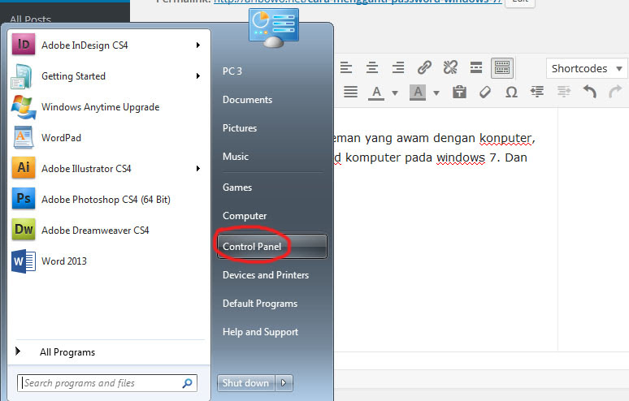Image resolution: width=629 pixels, height=401 pixels.
Task: Center align text in editor toolbar
Action: pyautogui.click(x=372, y=67)
